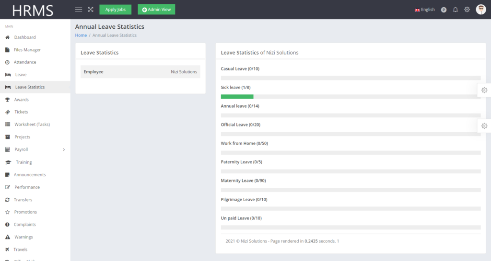The width and height of the screenshot is (491, 261).
Task: Click the Complaints exclamation icon
Action: (7, 225)
